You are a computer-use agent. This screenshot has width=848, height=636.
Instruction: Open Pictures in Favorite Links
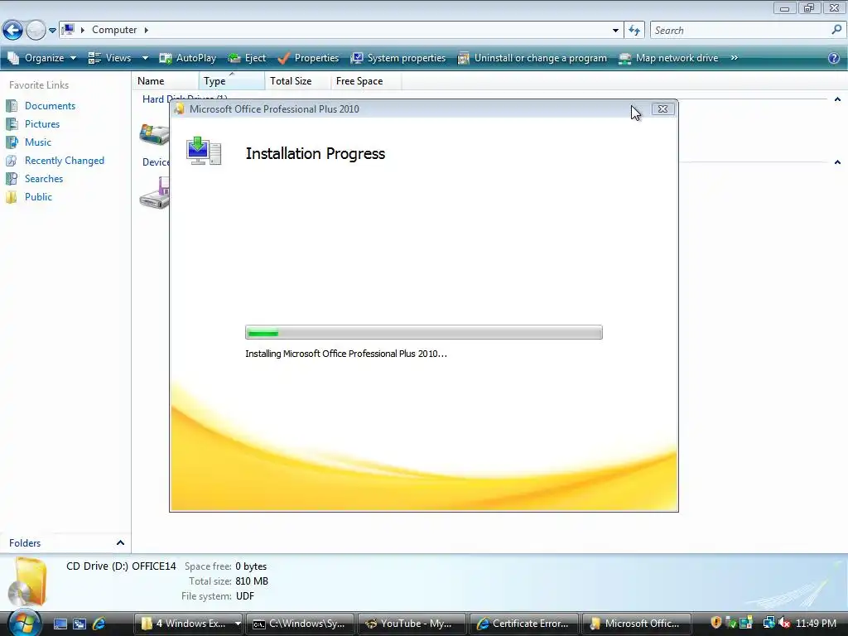(x=42, y=124)
